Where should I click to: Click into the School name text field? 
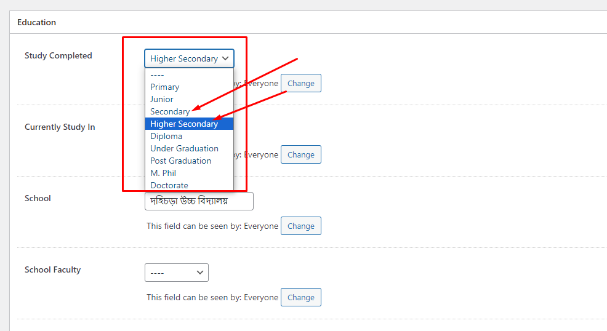pyautogui.click(x=199, y=201)
